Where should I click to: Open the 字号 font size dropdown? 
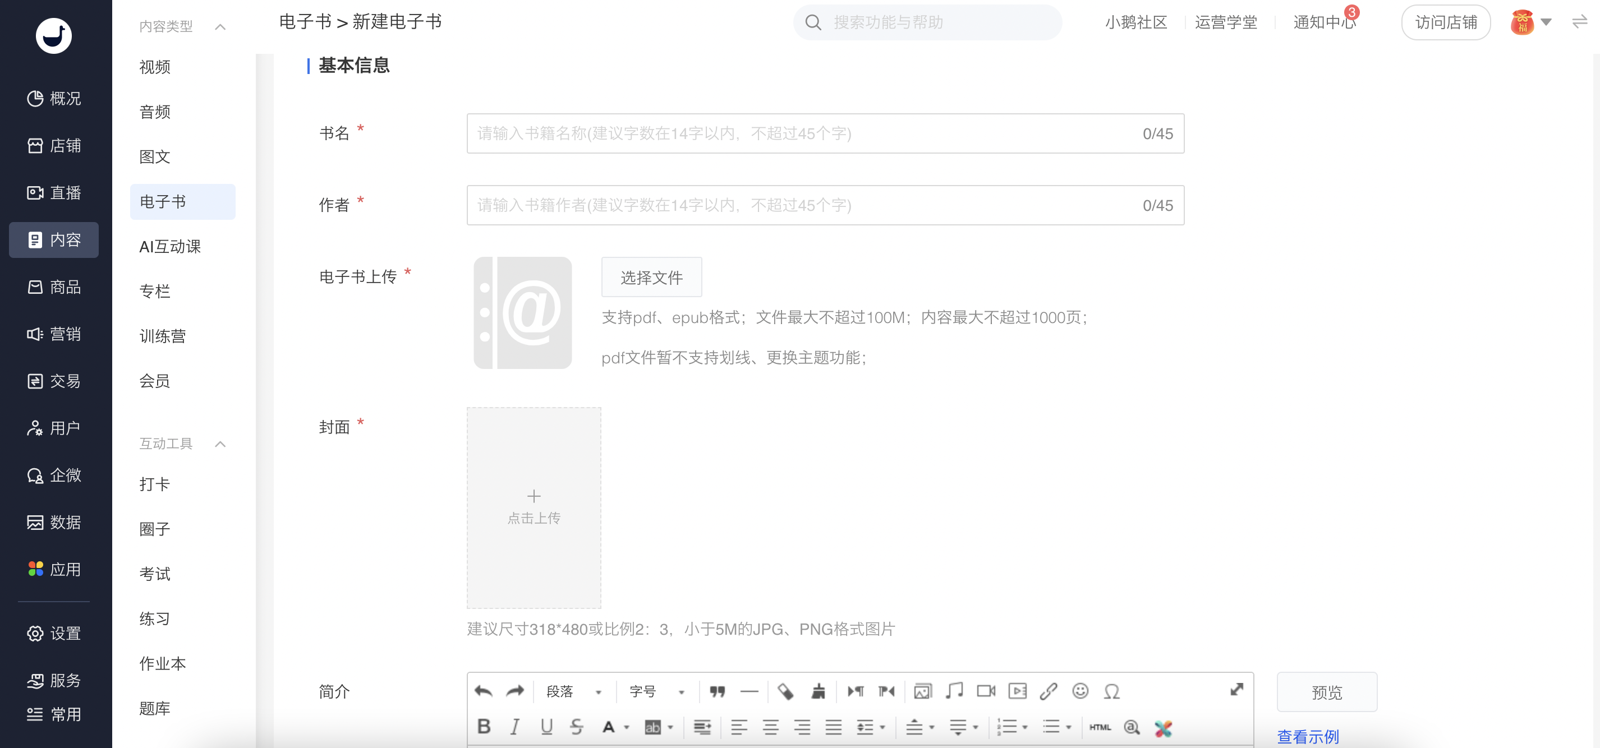[x=656, y=691]
